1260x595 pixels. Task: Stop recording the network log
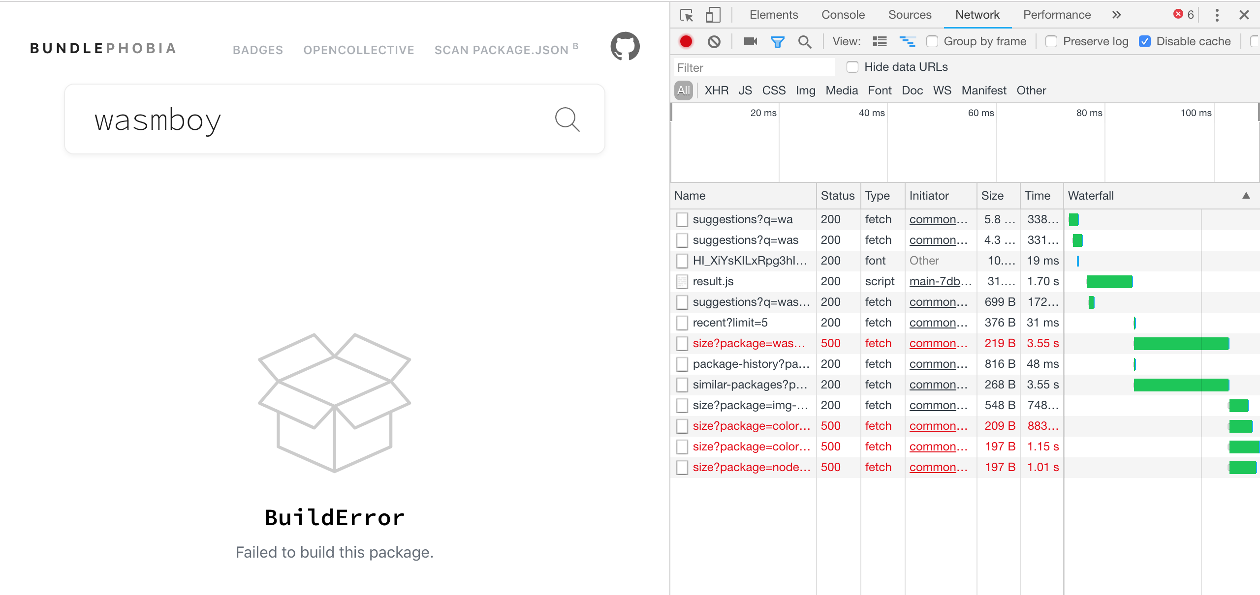(x=687, y=41)
